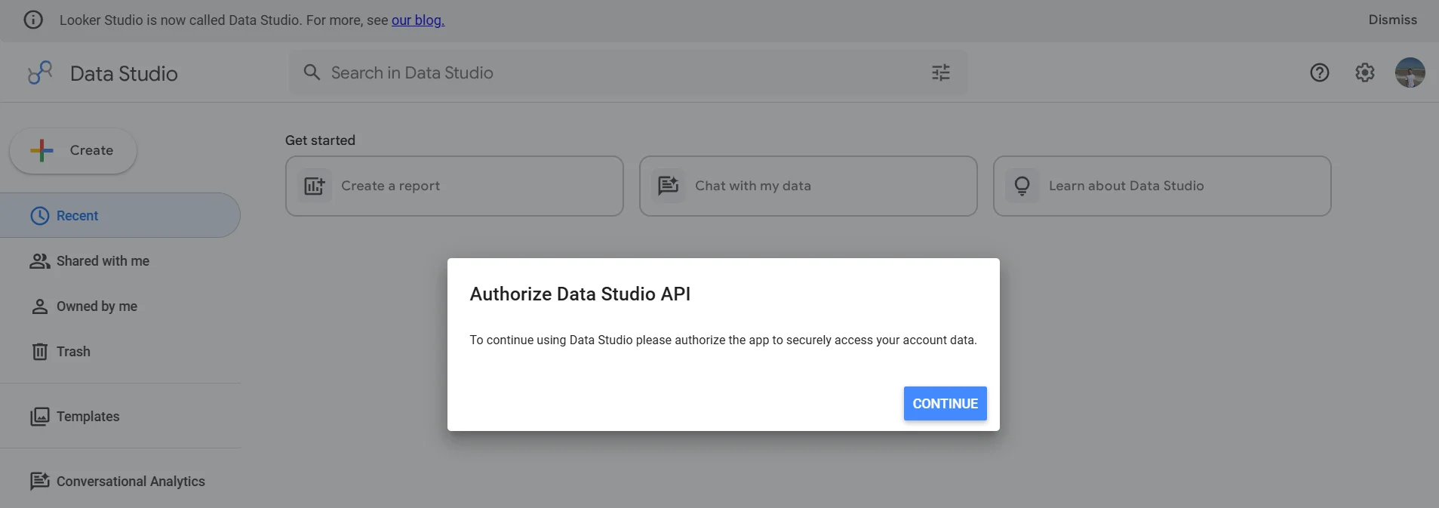This screenshot has width=1439, height=508.
Task: Focus the Search in Data Studio field
Action: click(x=628, y=72)
